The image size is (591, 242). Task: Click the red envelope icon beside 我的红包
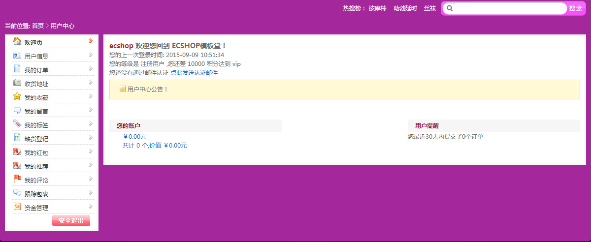[17, 152]
